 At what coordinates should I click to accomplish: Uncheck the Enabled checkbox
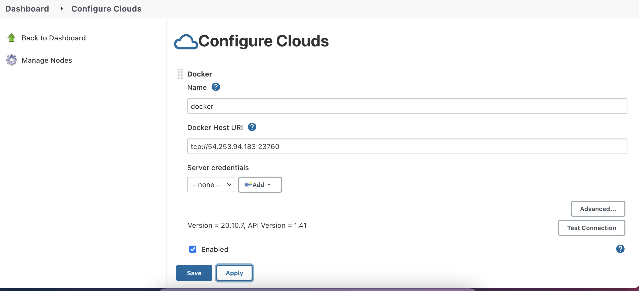(x=193, y=249)
